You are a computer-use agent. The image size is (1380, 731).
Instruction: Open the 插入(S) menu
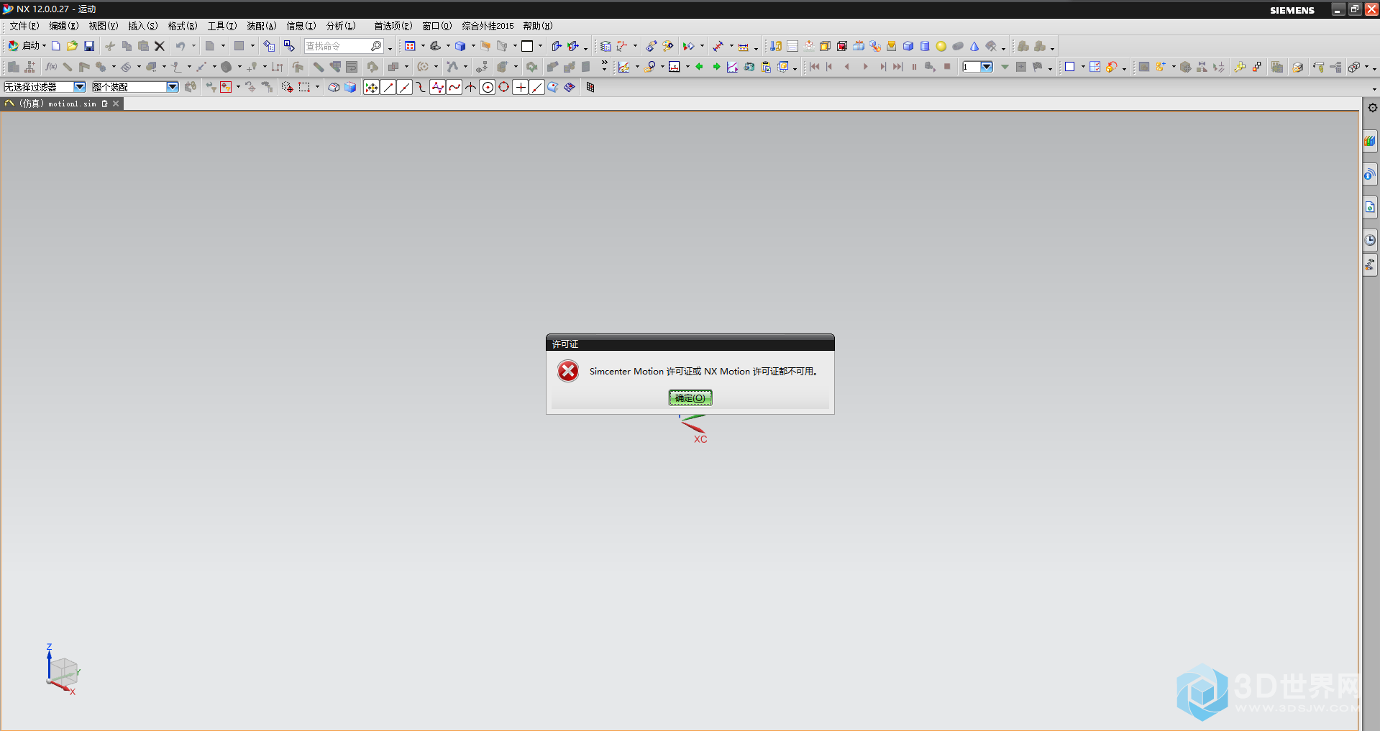pos(143,26)
